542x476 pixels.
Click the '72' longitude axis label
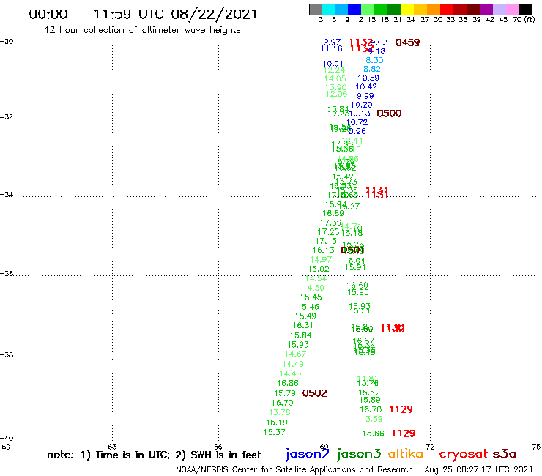(x=430, y=447)
